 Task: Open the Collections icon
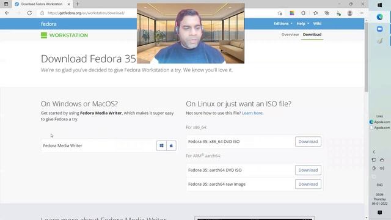coord(327,13)
